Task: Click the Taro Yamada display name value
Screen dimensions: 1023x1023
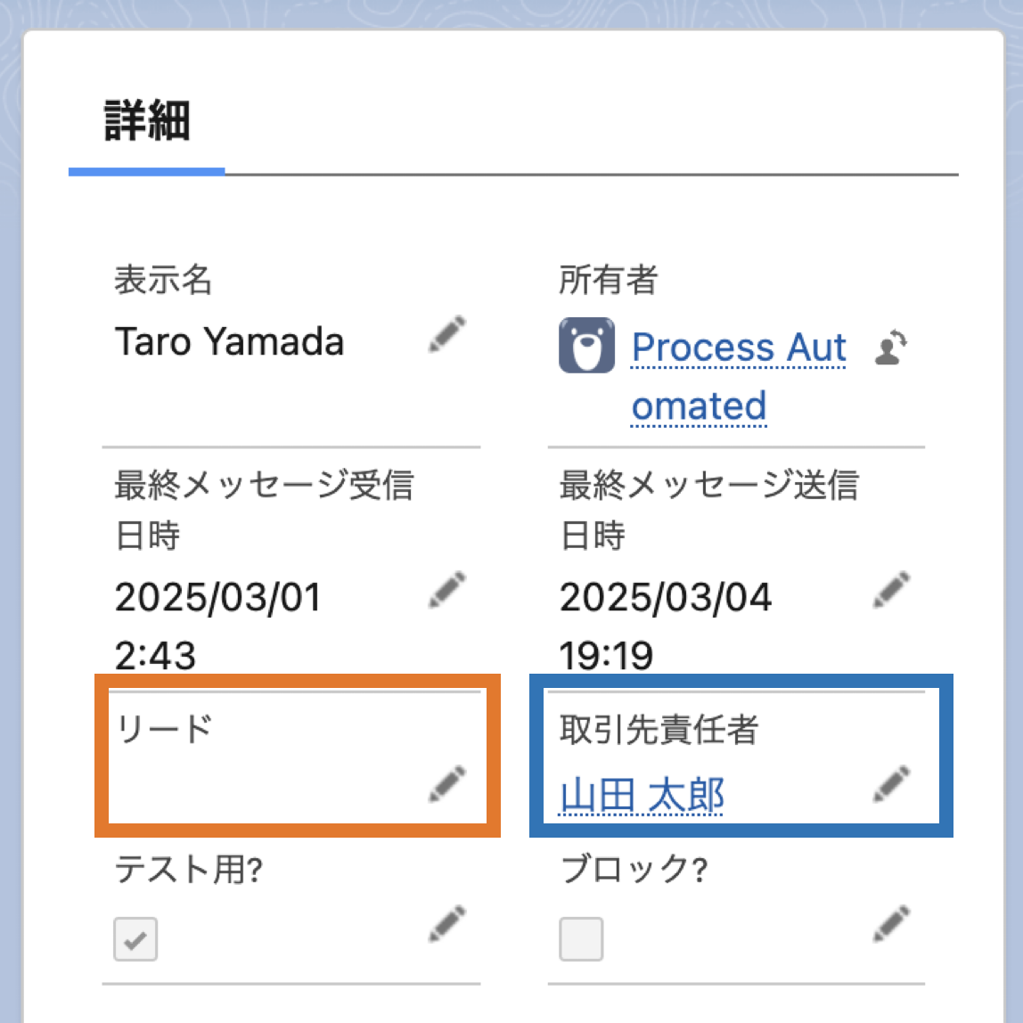Action: 229,342
